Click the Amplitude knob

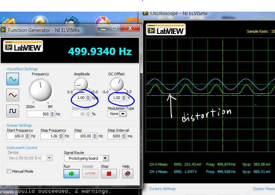[81, 84]
